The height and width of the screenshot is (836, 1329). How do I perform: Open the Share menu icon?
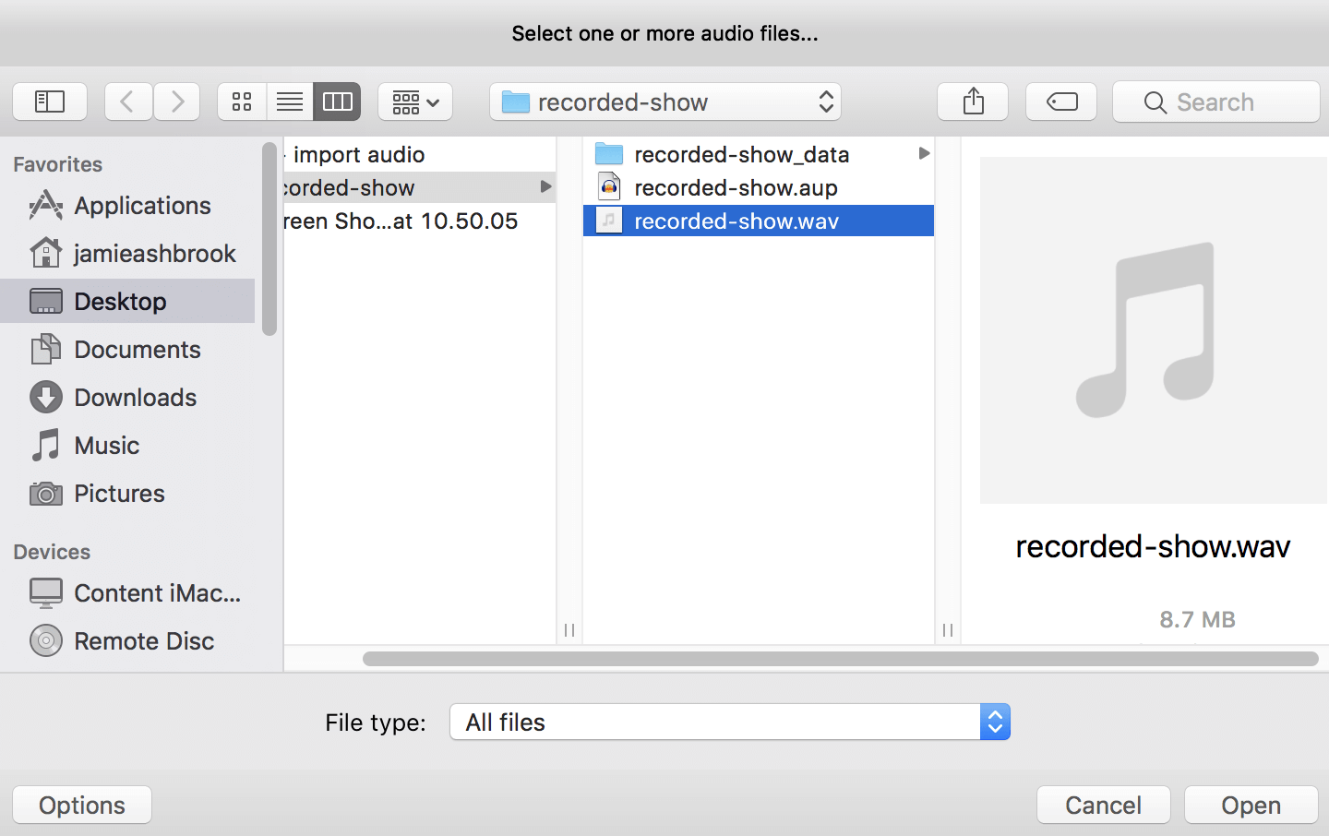click(972, 102)
